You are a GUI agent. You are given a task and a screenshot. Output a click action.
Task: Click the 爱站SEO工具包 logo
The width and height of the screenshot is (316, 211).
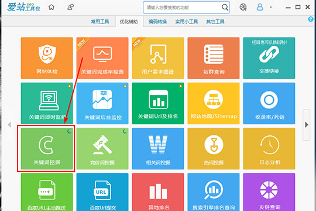coord(23,7)
